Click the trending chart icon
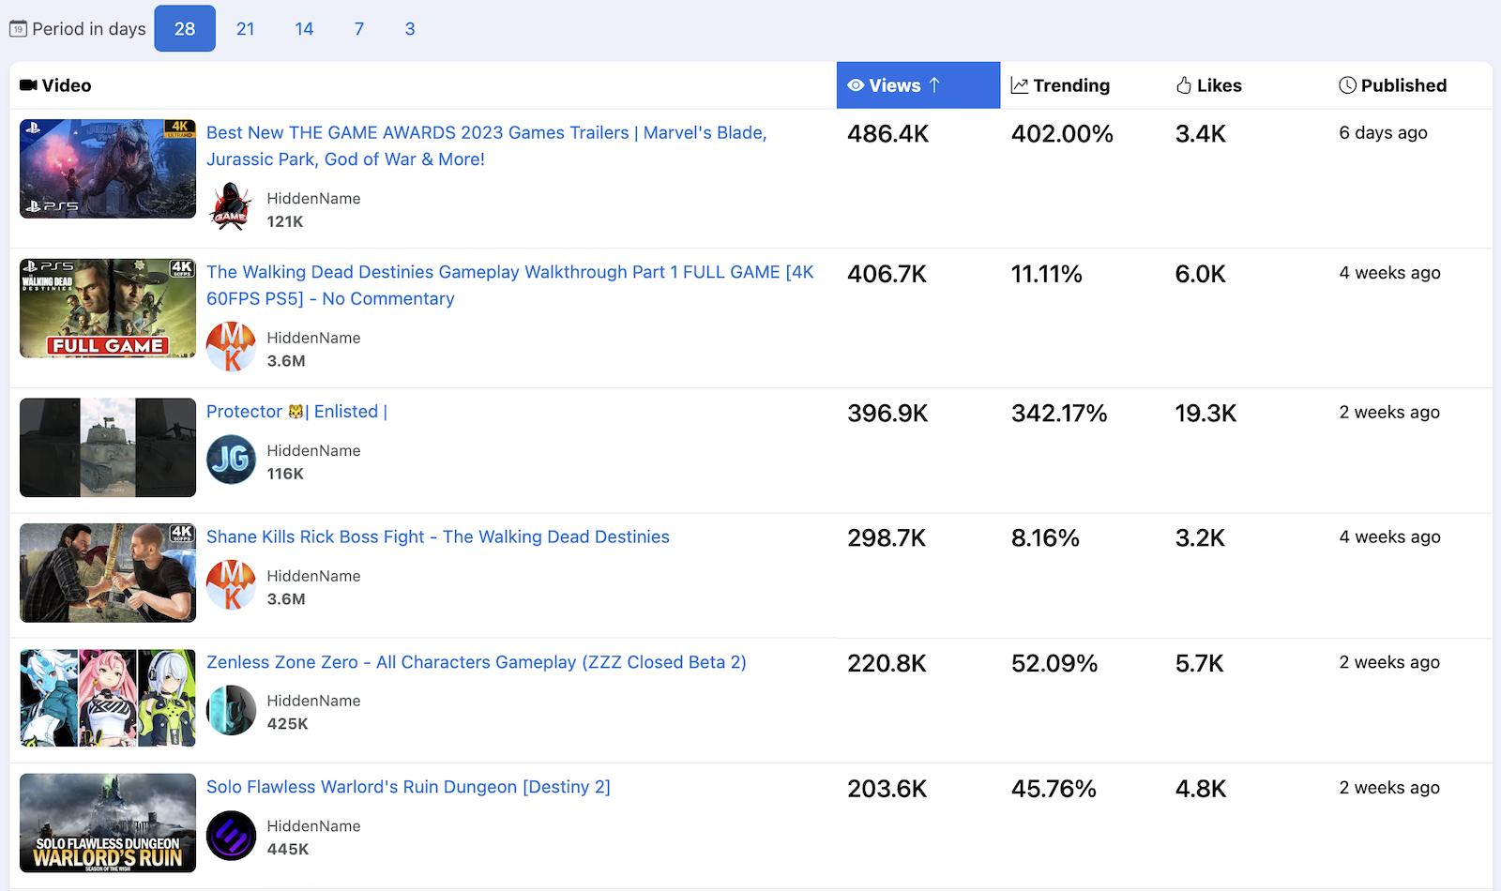The image size is (1501, 891). (1020, 85)
